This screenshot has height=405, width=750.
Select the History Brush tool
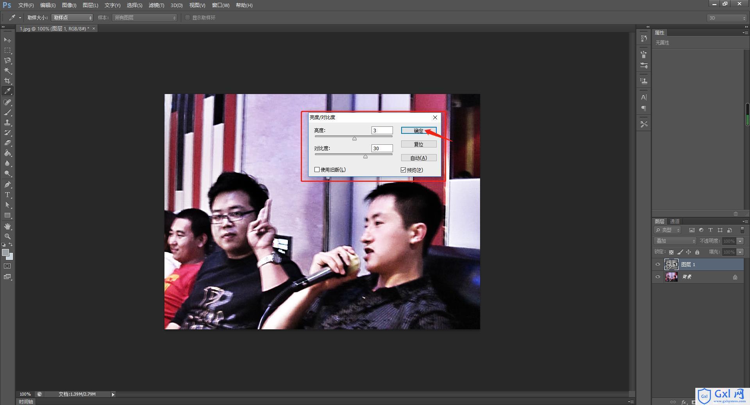click(x=7, y=133)
